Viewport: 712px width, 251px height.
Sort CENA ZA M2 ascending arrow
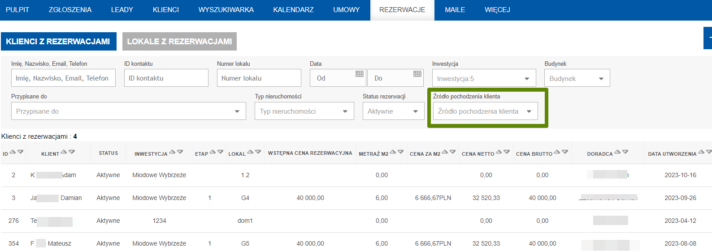445,152
